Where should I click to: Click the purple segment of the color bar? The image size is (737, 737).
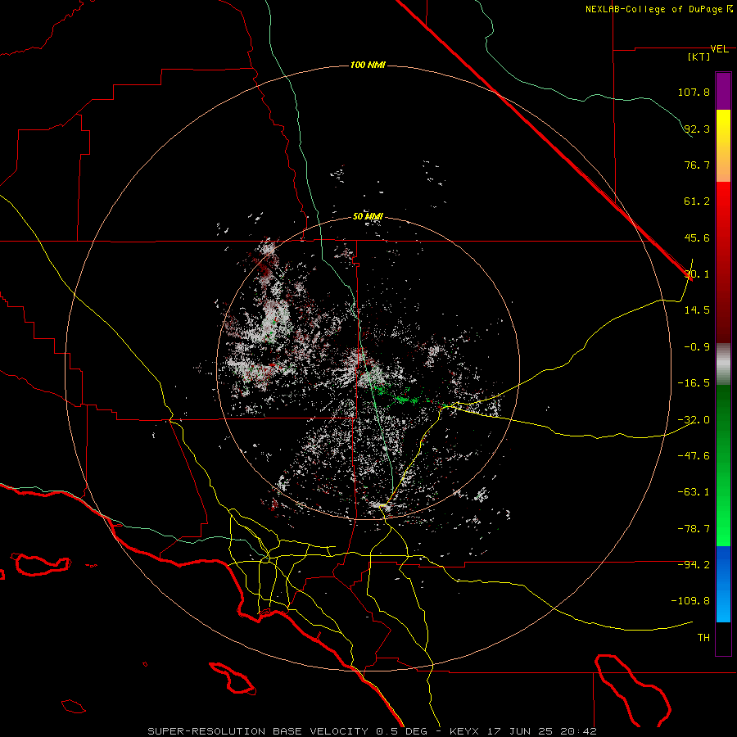tap(723, 92)
